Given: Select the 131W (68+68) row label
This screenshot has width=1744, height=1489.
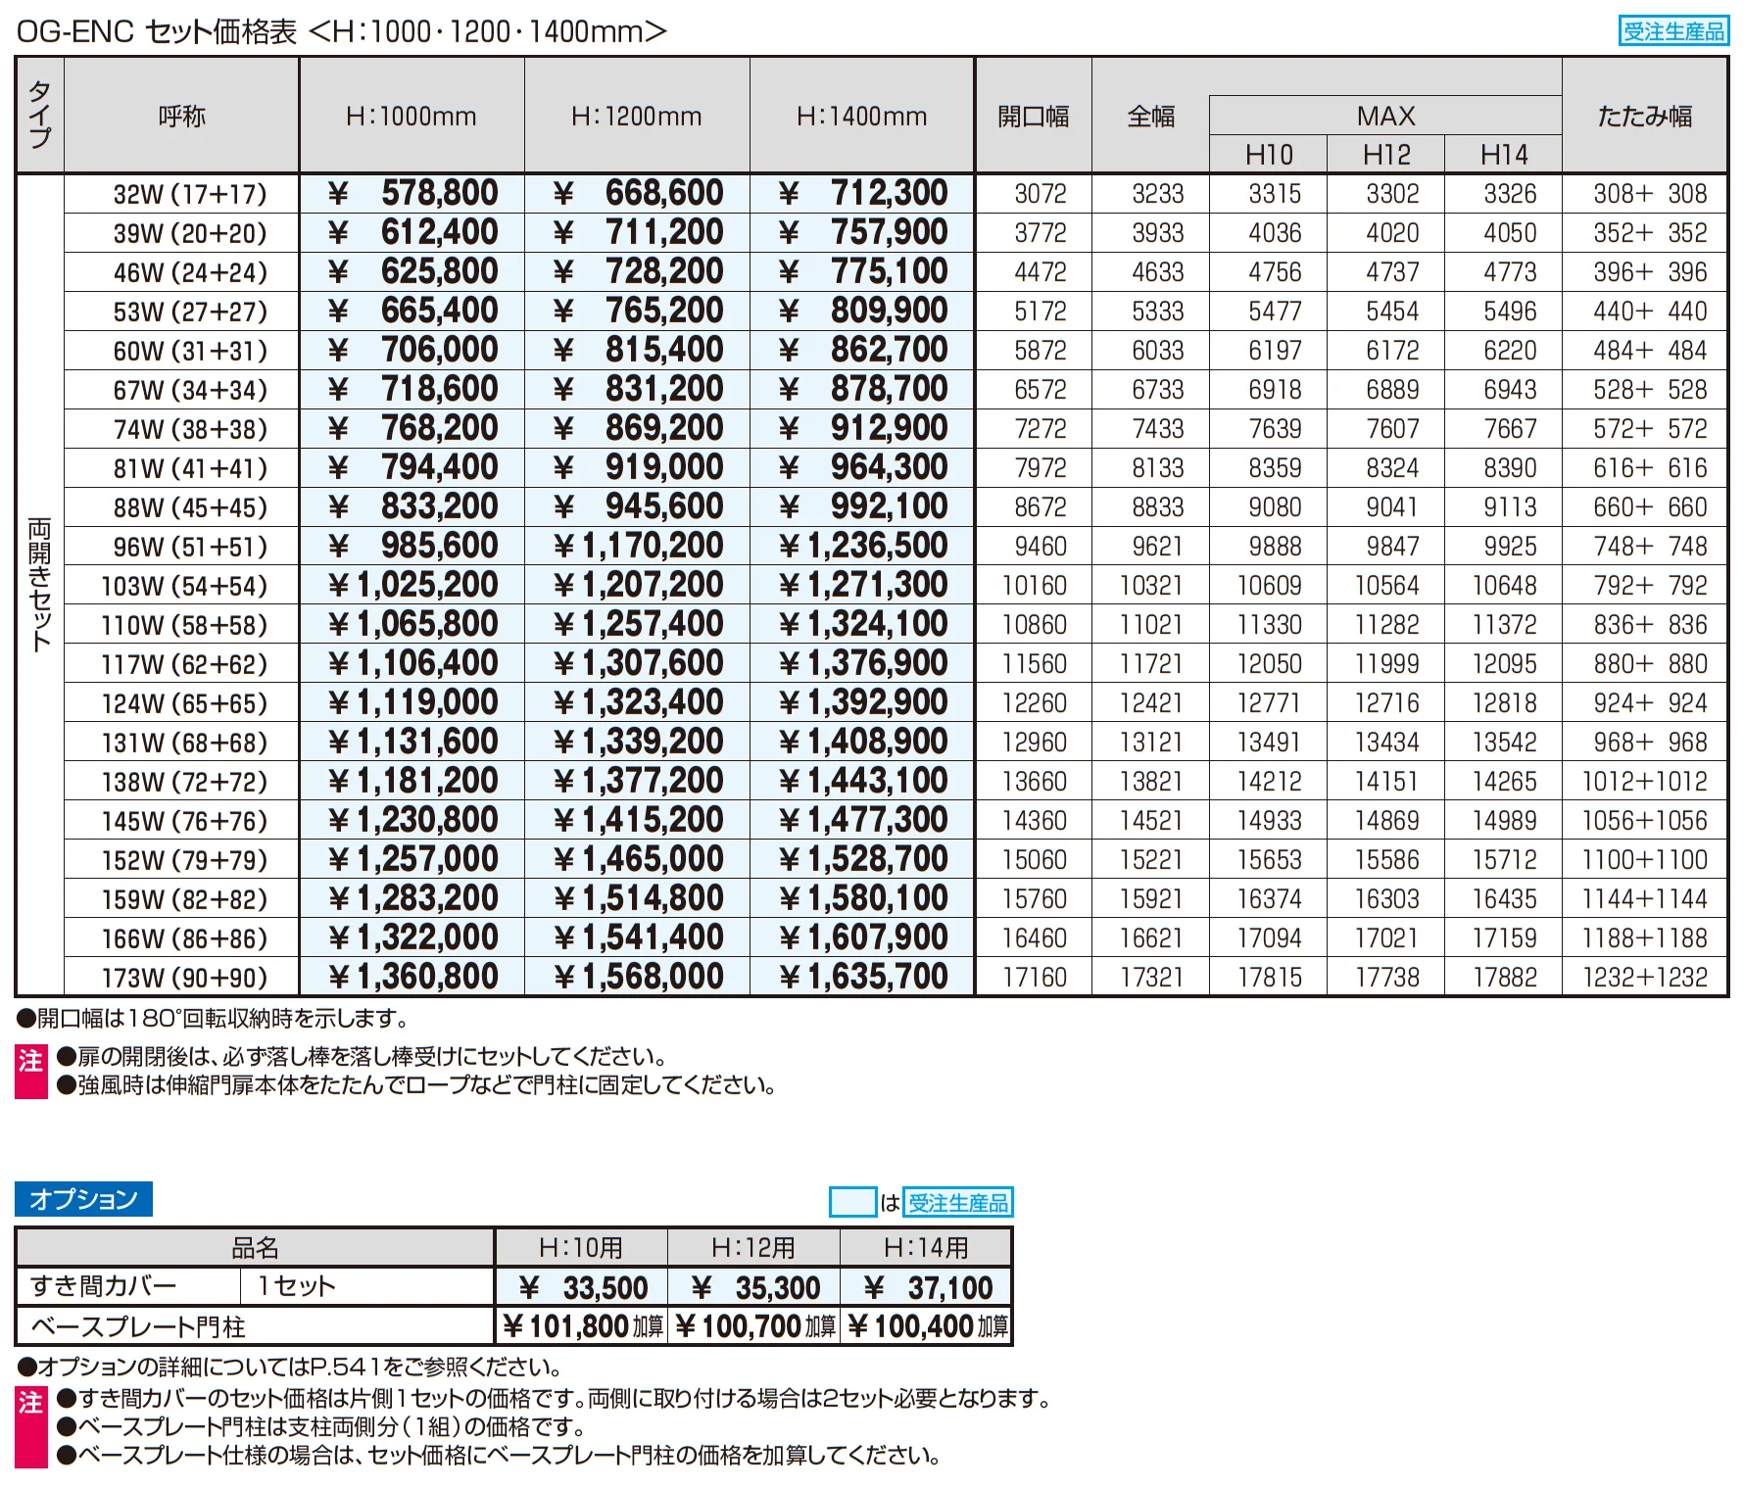Looking at the screenshot, I should coord(184,743).
